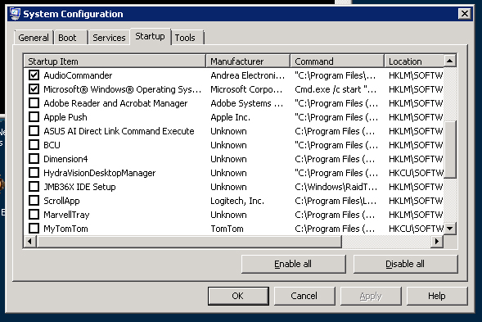Click the C:\Windows\RaidT... command cell

(x=336, y=187)
